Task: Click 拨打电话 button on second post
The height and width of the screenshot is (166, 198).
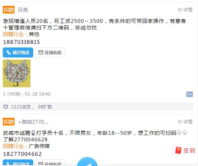Action: pos(18,163)
